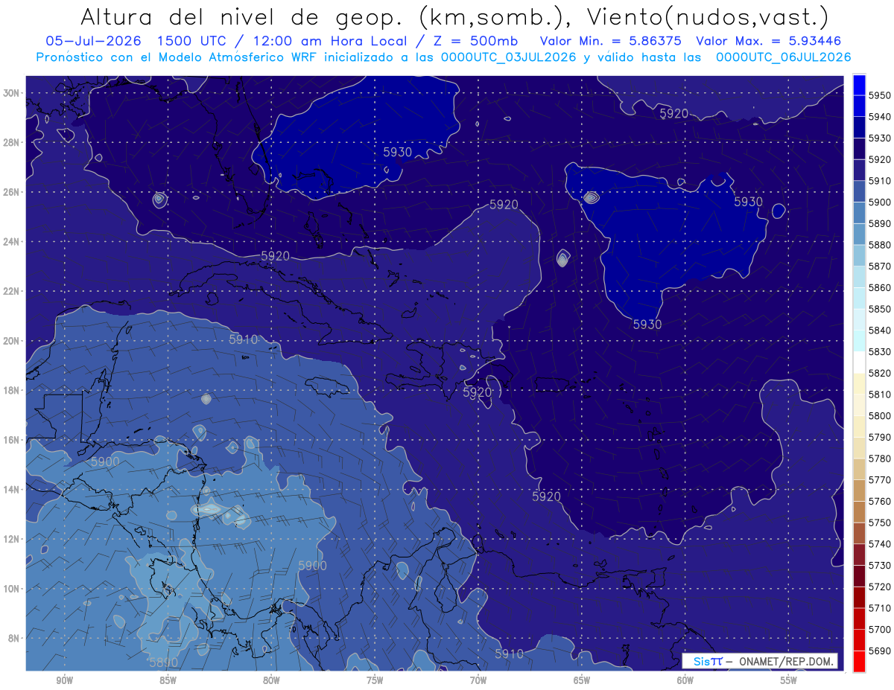The height and width of the screenshot is (690, 894).
Task: Click the 90W longitude axis label
Action: pos(64,680)
